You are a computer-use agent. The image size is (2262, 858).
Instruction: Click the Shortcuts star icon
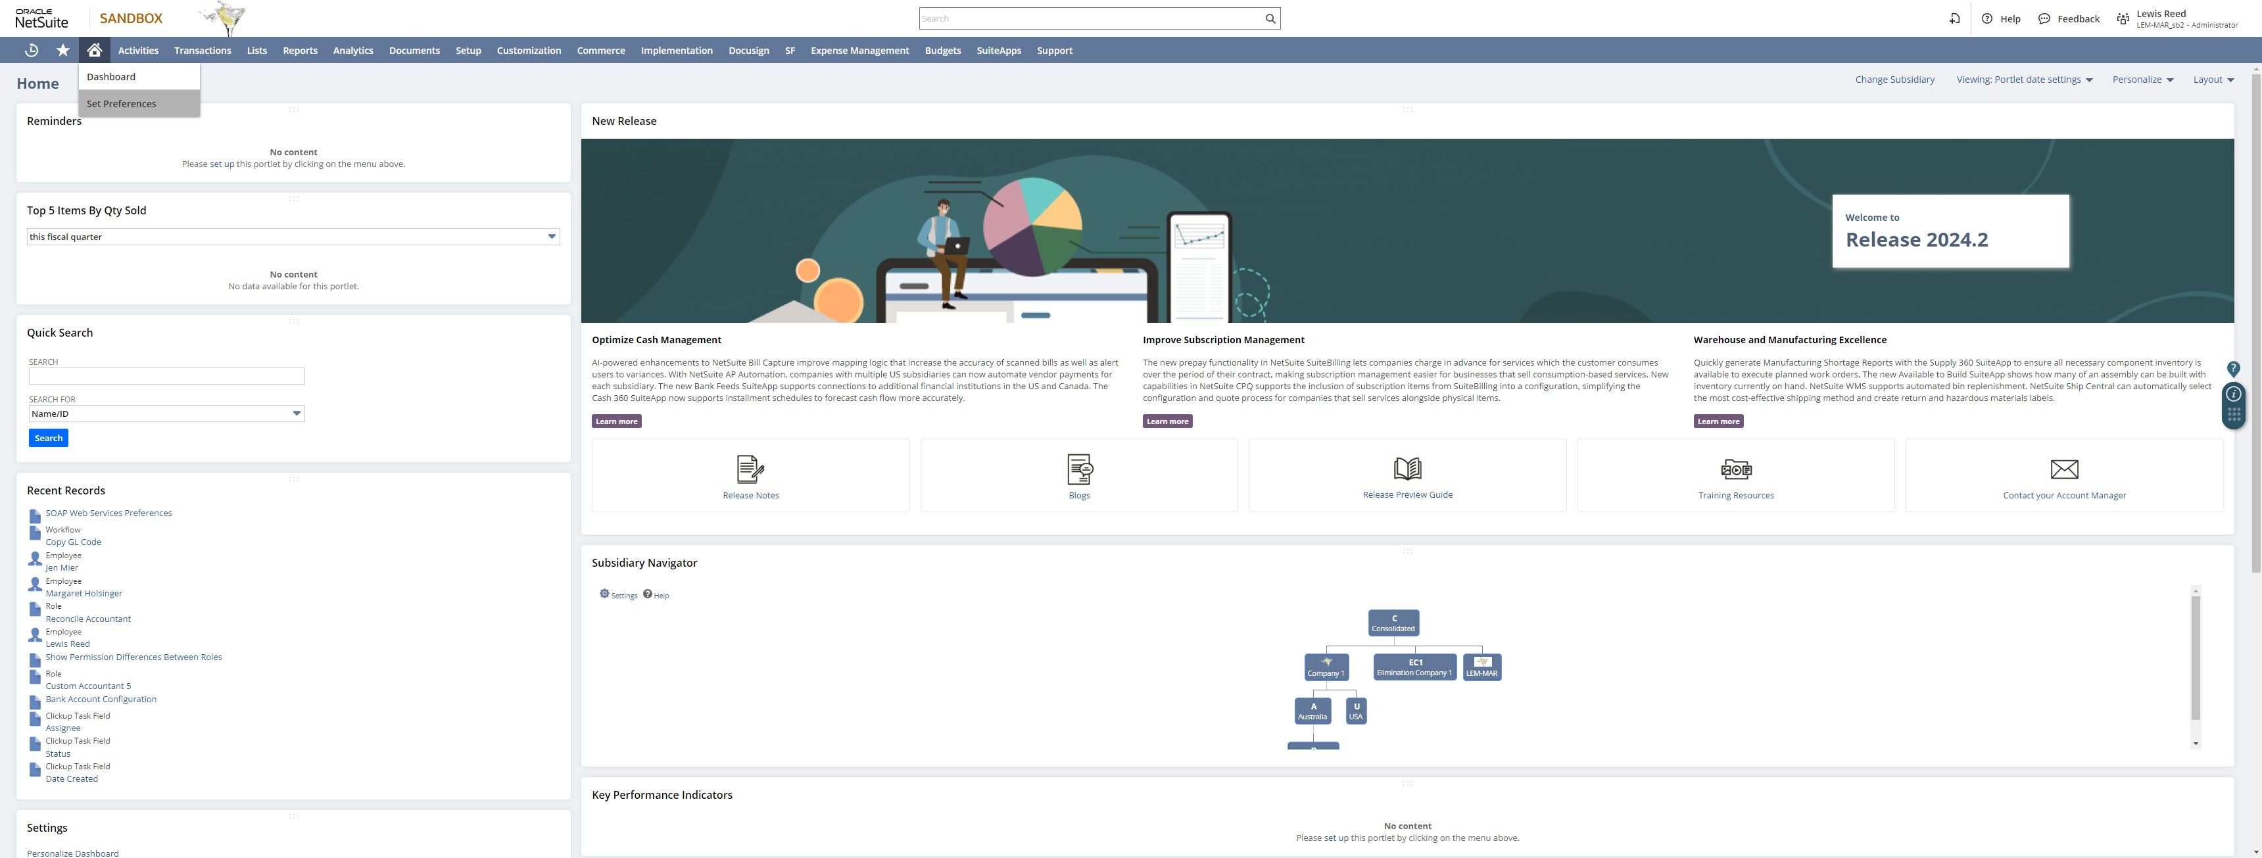pos(62,50)
